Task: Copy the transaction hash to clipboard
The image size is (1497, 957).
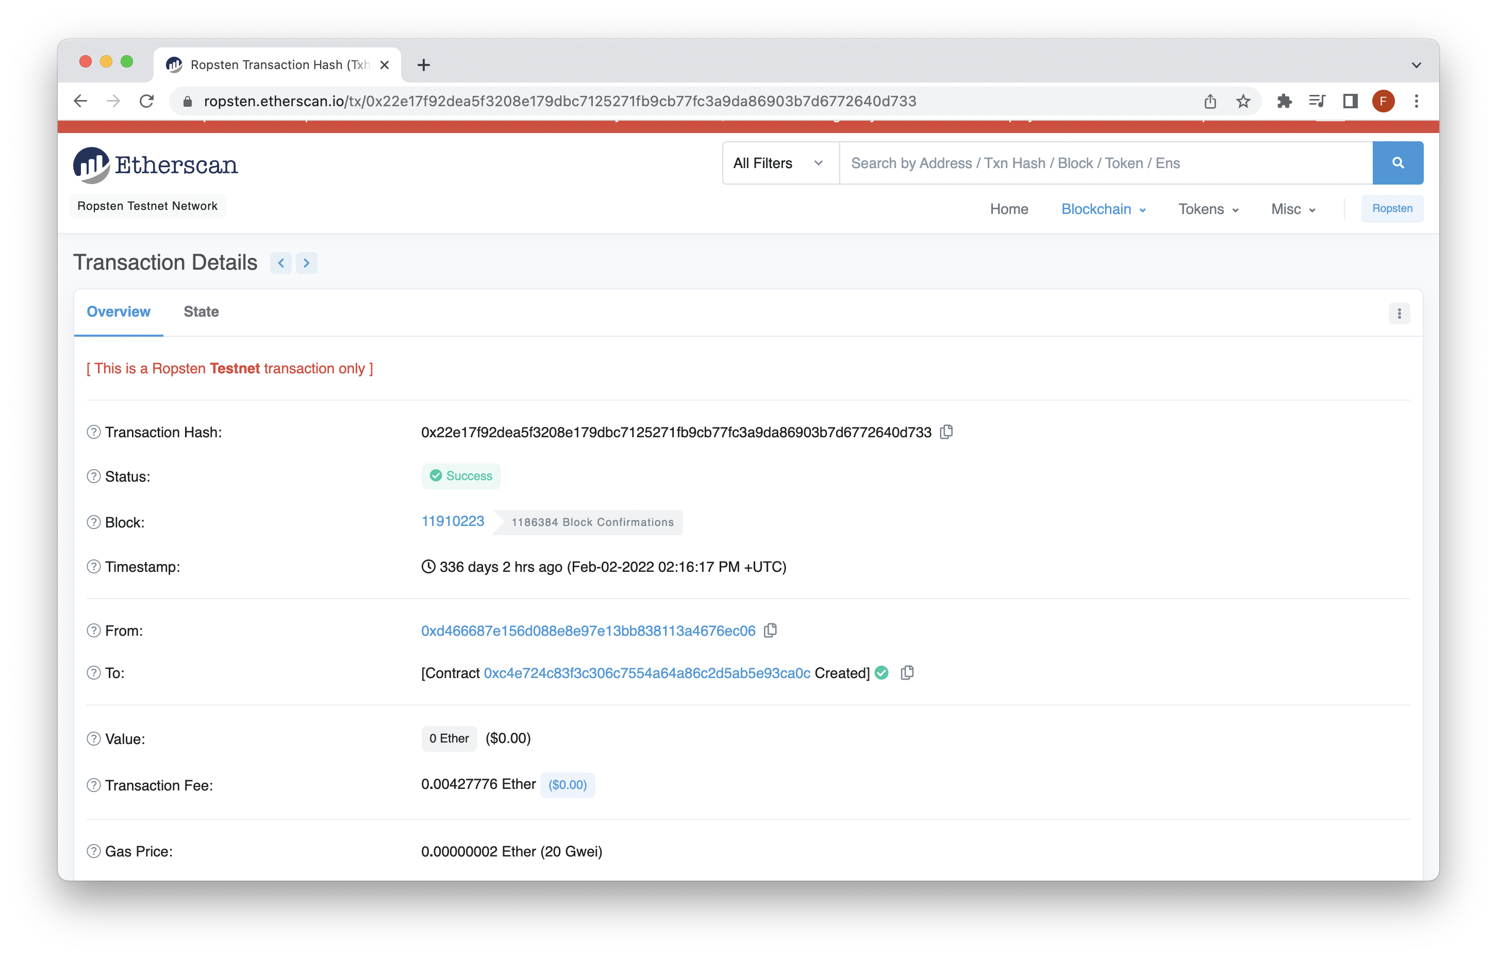Action: point(946,432)
